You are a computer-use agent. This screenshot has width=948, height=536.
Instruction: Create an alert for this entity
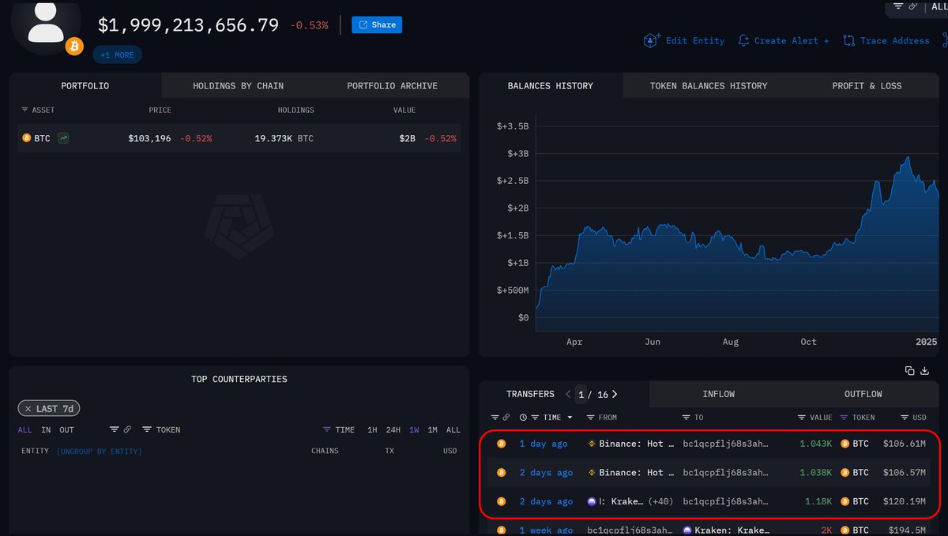tap(783, 40)
